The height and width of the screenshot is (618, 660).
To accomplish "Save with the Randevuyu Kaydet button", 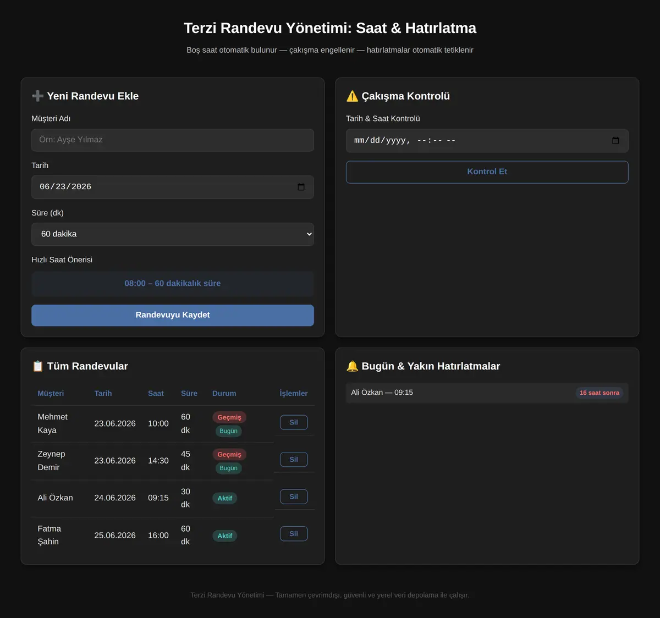I will 173,315.
